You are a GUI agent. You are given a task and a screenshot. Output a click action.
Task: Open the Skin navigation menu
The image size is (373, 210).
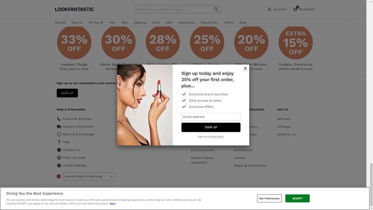[x=125, y=23]
